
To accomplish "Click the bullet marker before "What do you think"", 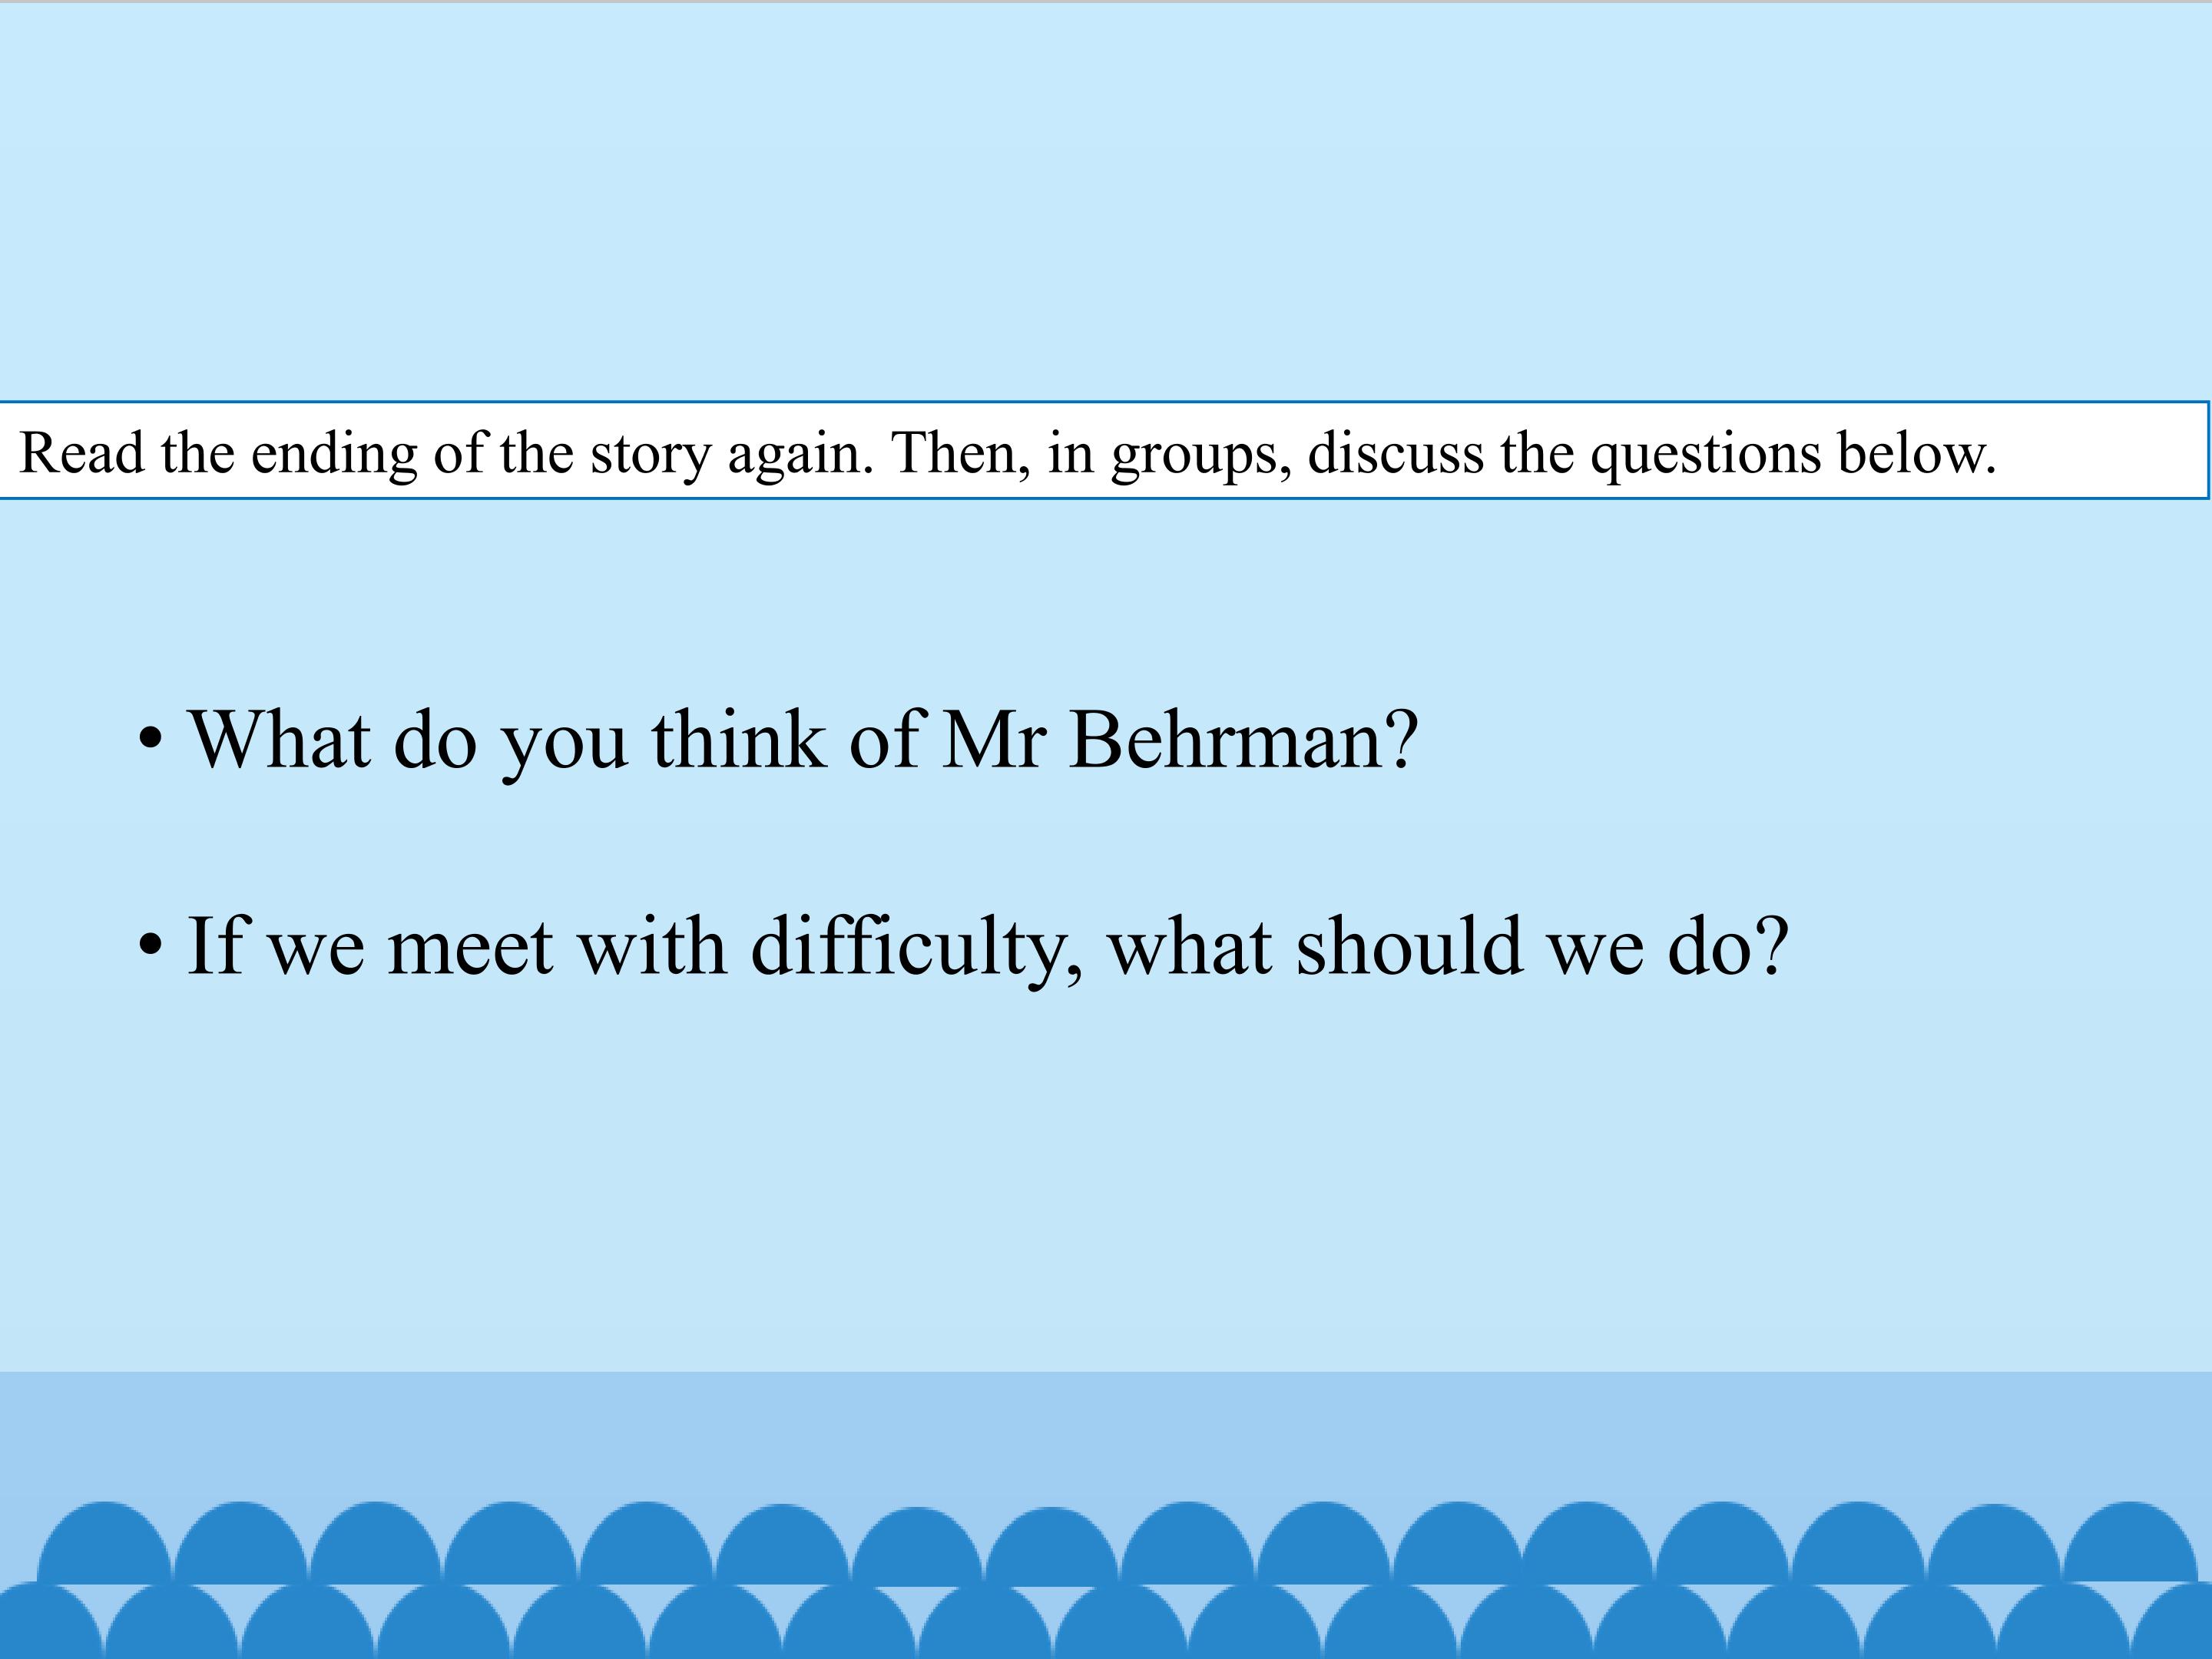I will tap(150, 740).
